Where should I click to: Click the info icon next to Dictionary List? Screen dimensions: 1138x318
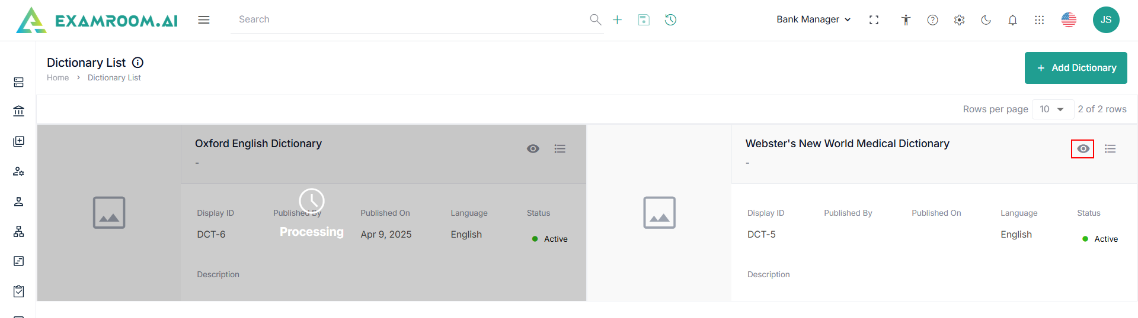(138, 62)
